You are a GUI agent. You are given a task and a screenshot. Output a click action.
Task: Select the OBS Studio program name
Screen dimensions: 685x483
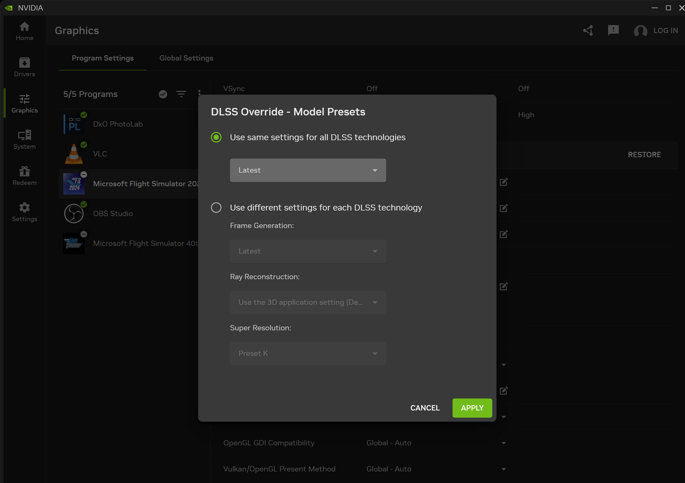pyautogui.click(x=113, y=213)
